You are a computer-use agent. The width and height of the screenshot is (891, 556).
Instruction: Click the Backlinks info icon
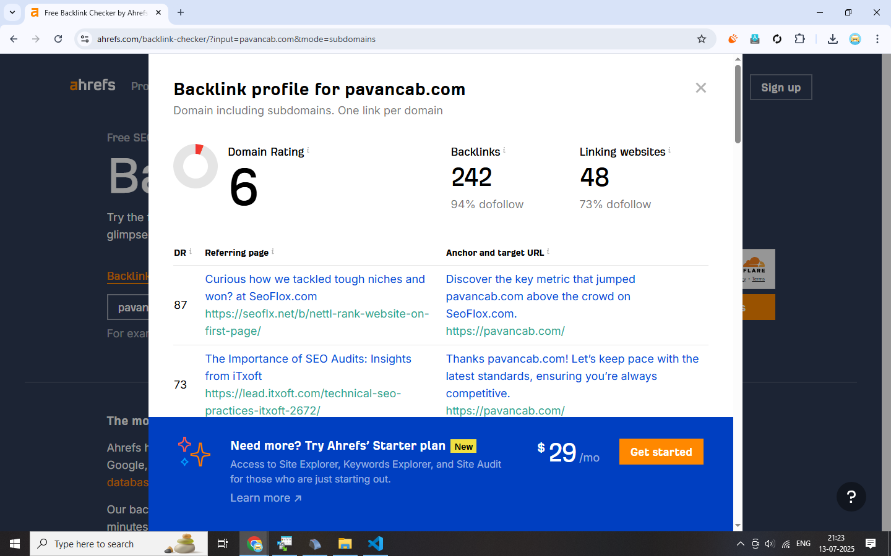pos(504,150)
